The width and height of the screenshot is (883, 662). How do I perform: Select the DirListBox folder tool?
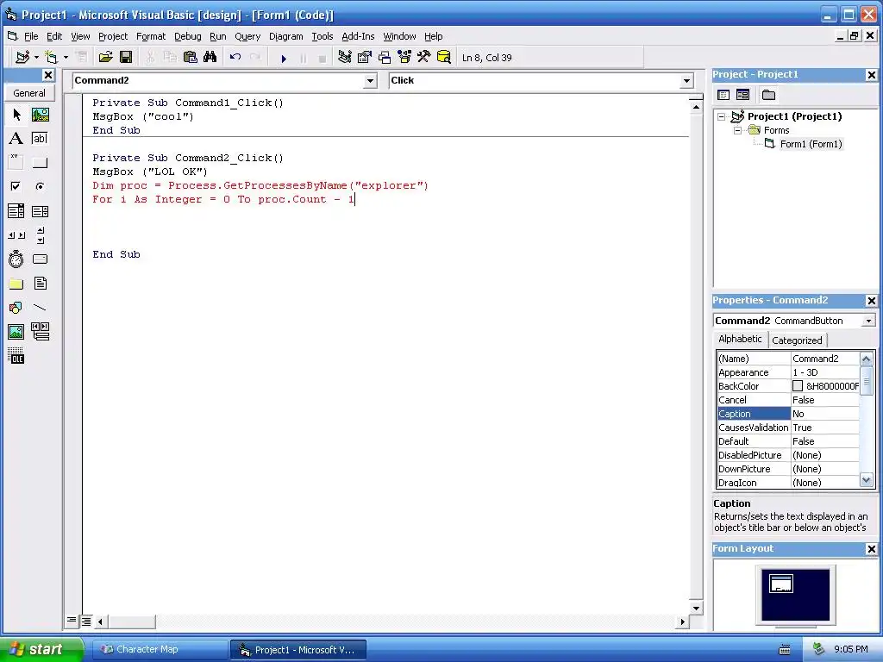16,283
